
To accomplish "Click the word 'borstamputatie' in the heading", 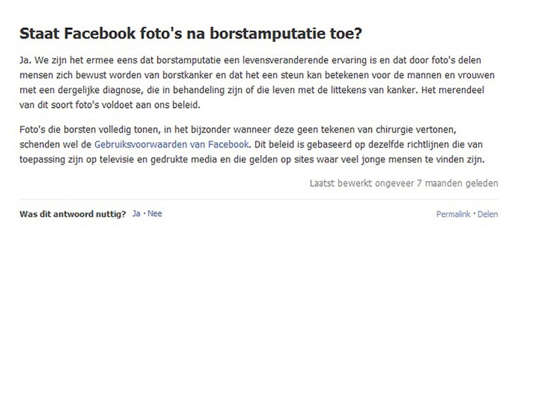I will click(x=267, y=33).
